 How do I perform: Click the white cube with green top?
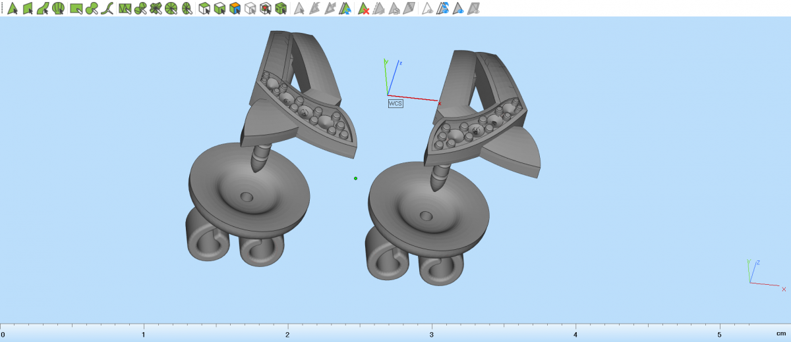click(x=204, y=9)
